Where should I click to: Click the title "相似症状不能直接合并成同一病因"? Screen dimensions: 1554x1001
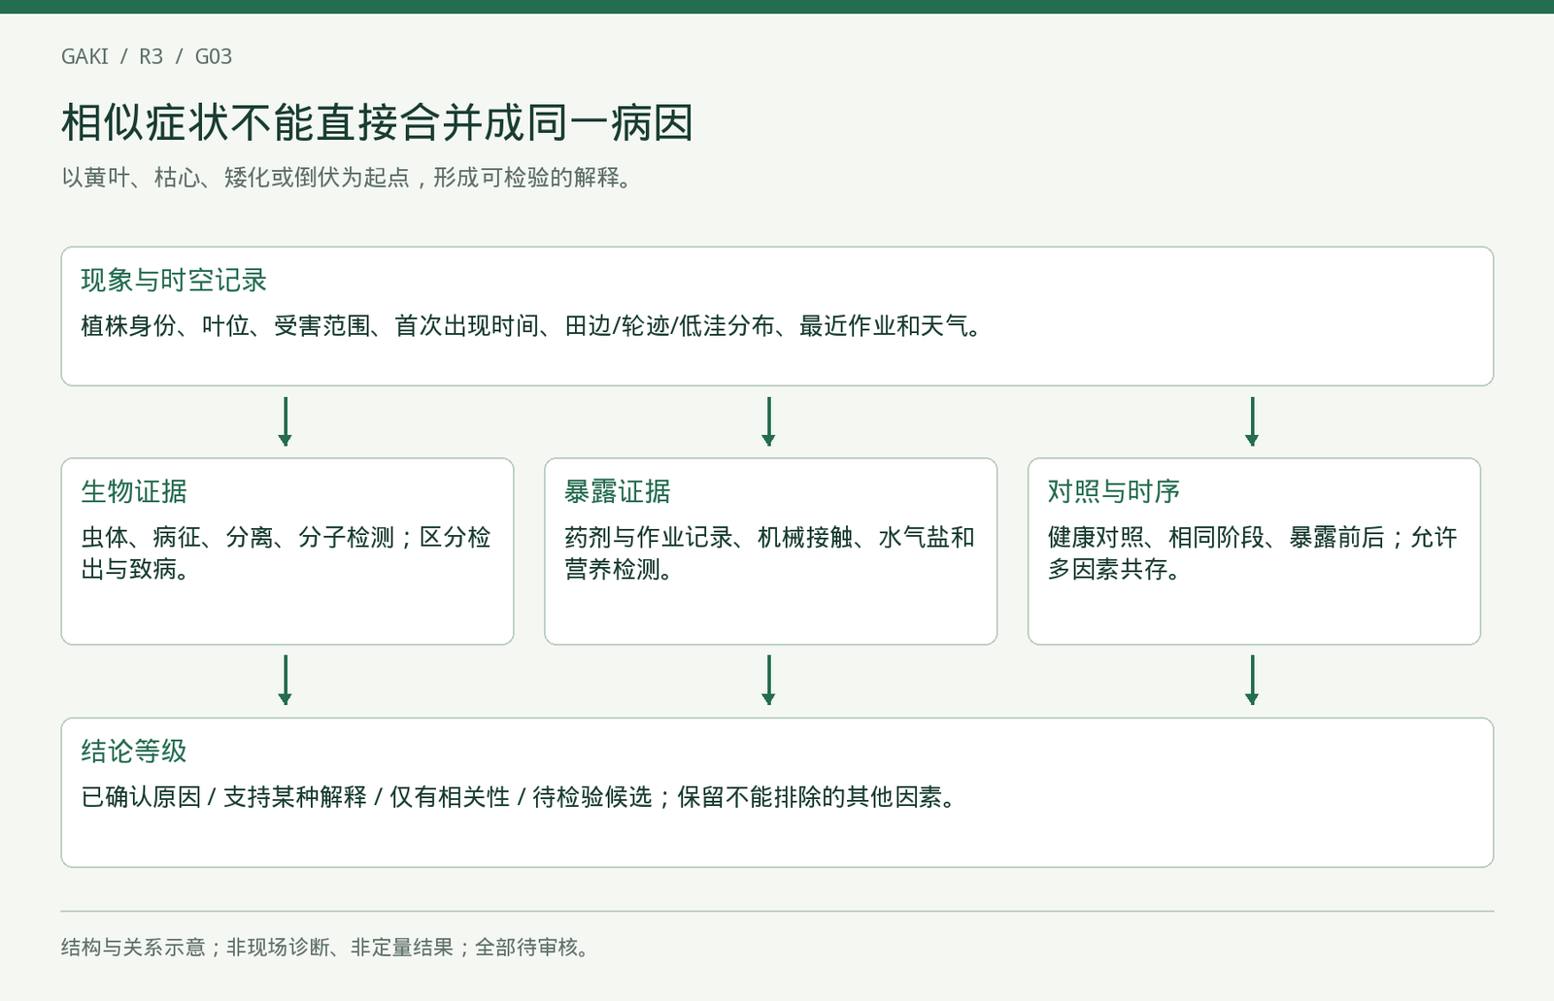[377, 123]
